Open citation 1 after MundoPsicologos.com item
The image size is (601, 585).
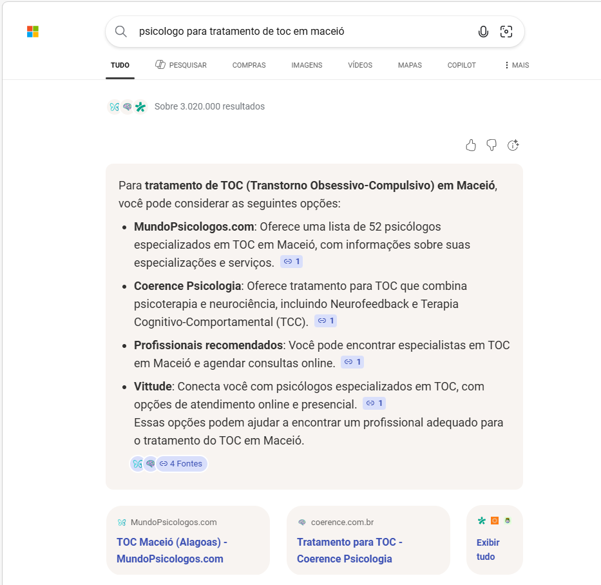[292, 262]
